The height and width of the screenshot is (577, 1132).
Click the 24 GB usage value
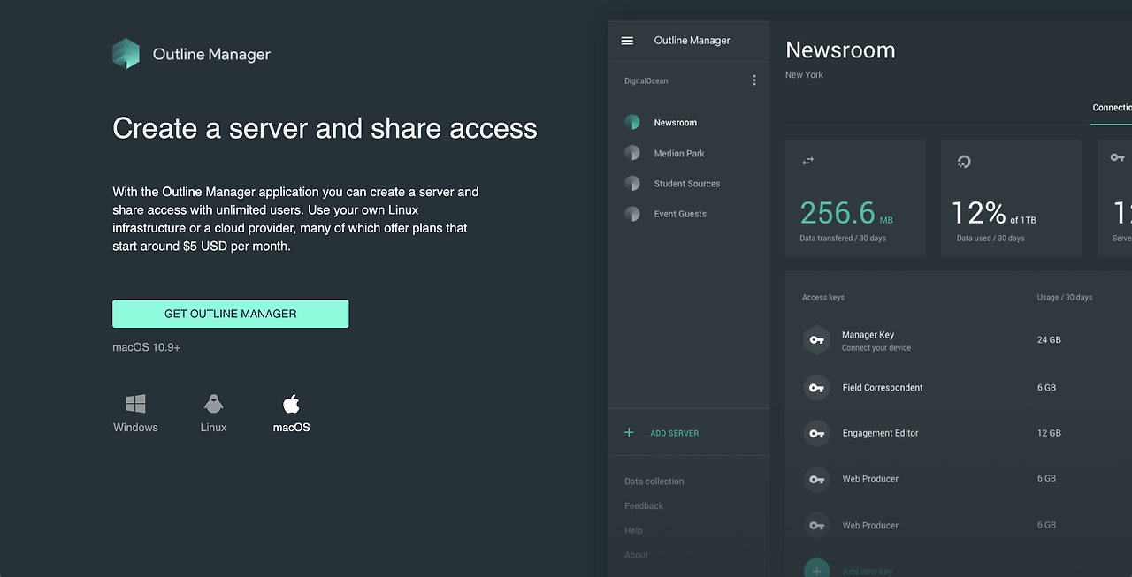pos(1049,340)
